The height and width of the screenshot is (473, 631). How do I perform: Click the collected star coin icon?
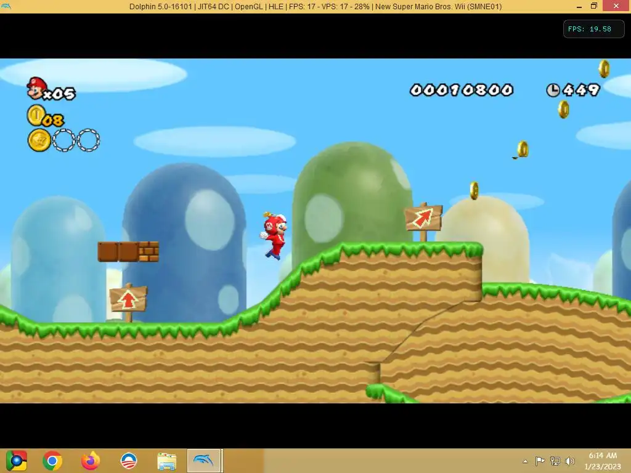(x=39, y=140)
